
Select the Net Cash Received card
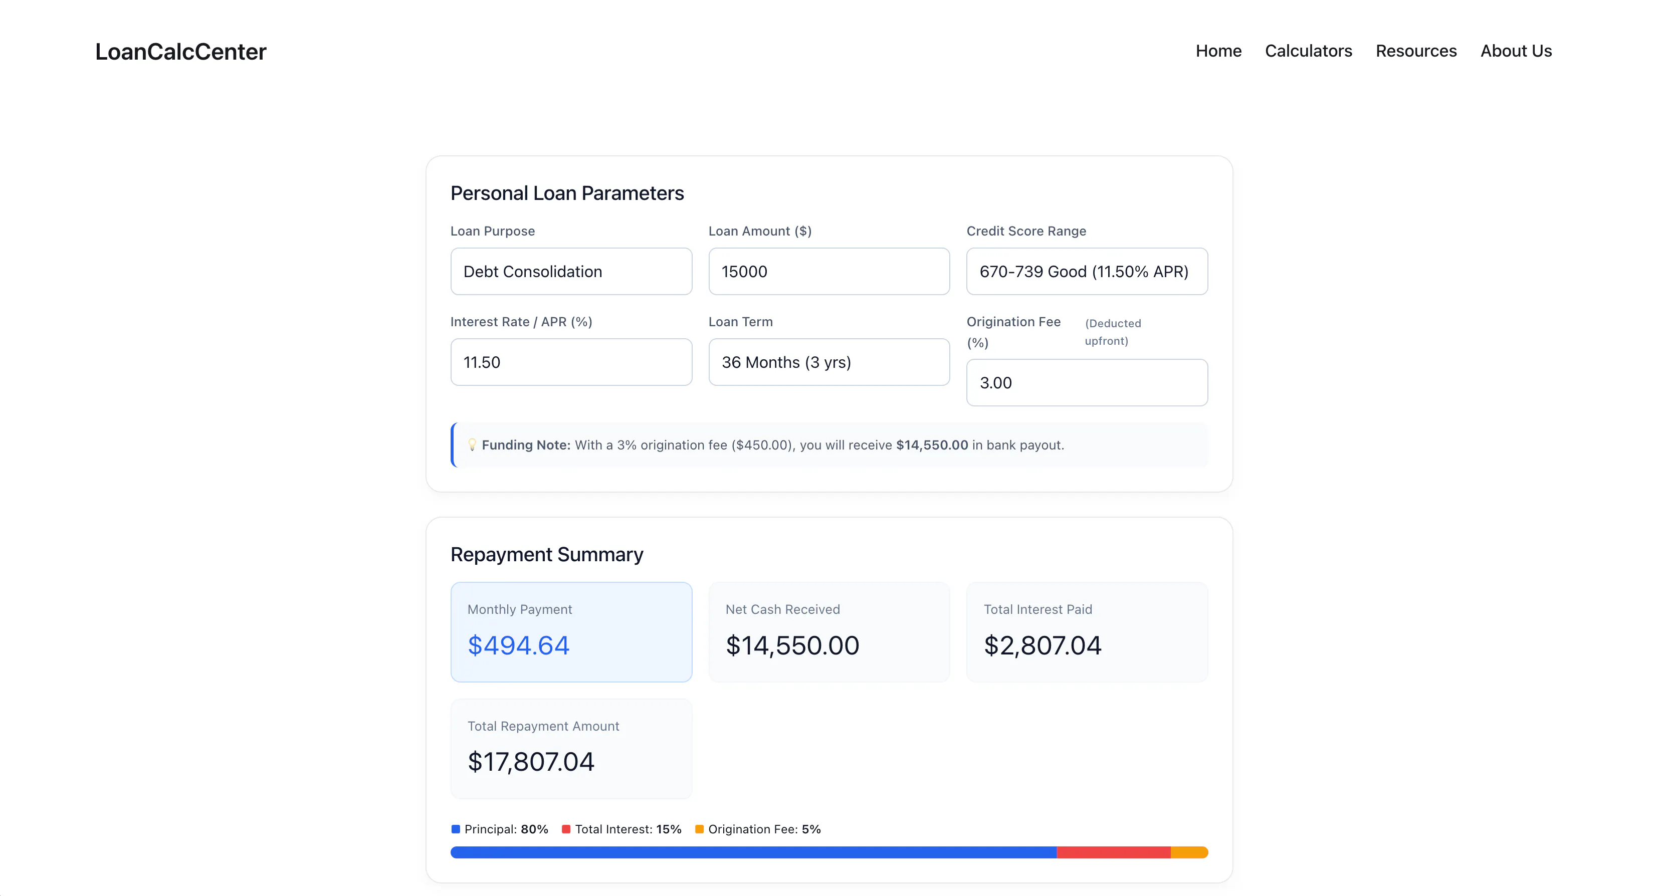click(x=828, y=632)
